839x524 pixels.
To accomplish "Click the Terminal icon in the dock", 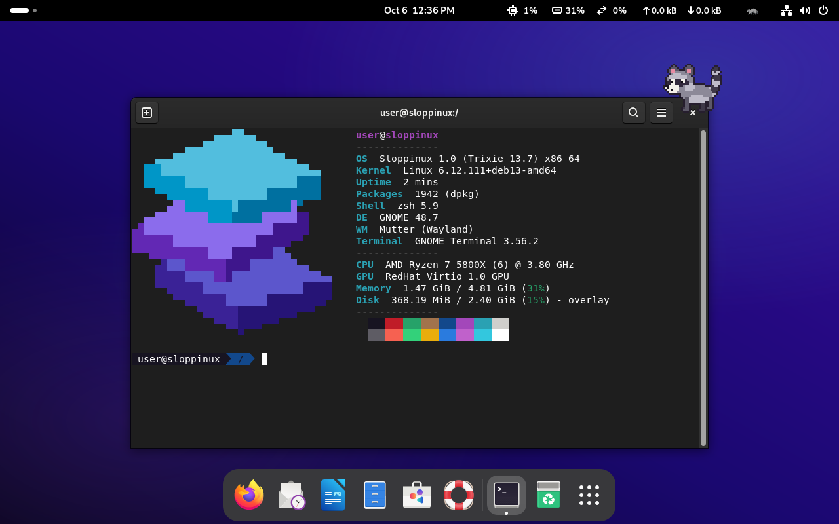I will click(507, 495).
